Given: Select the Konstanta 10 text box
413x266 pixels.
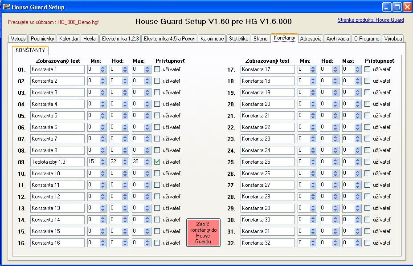Looking at the screenshot, I should [x=57, y=173].
